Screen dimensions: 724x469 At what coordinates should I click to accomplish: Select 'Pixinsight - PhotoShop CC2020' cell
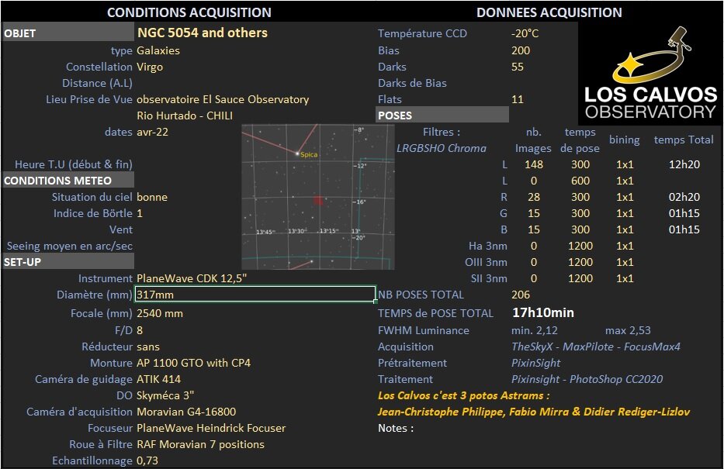(x=587, y=379)
